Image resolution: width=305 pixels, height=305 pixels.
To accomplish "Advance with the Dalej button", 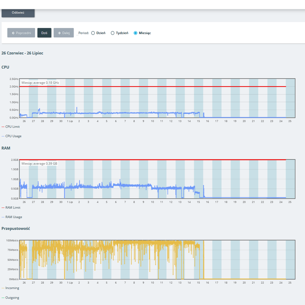I will coord(63,33).
